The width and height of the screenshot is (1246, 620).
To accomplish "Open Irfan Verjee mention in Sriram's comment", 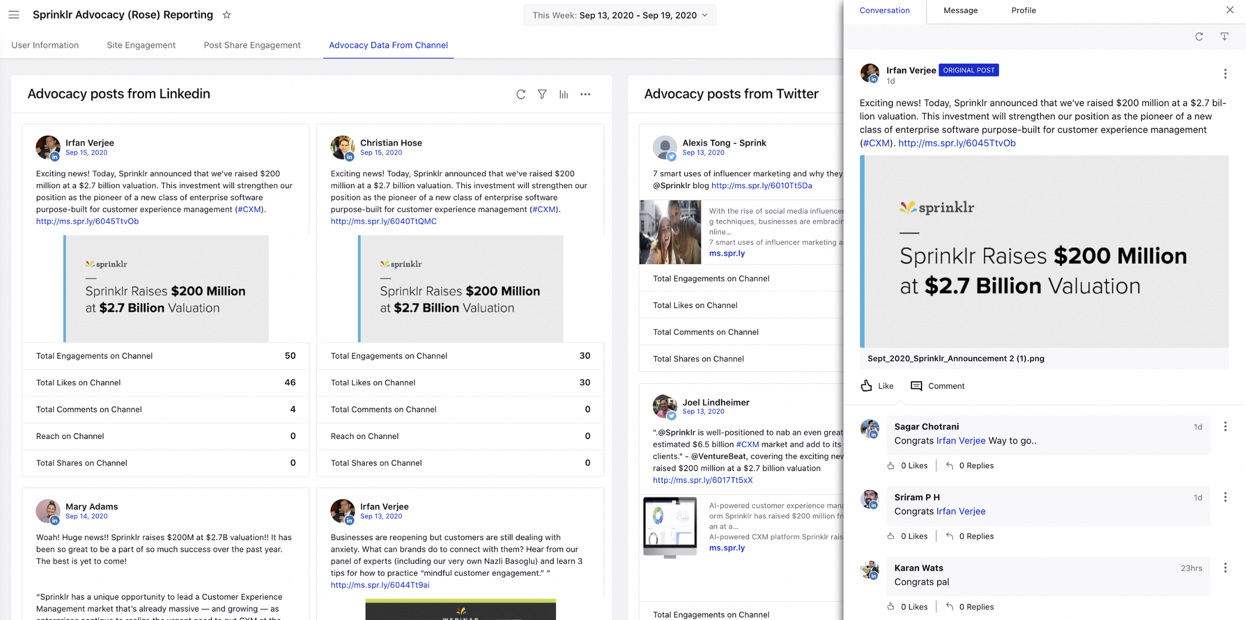I will tap(960, 511).
